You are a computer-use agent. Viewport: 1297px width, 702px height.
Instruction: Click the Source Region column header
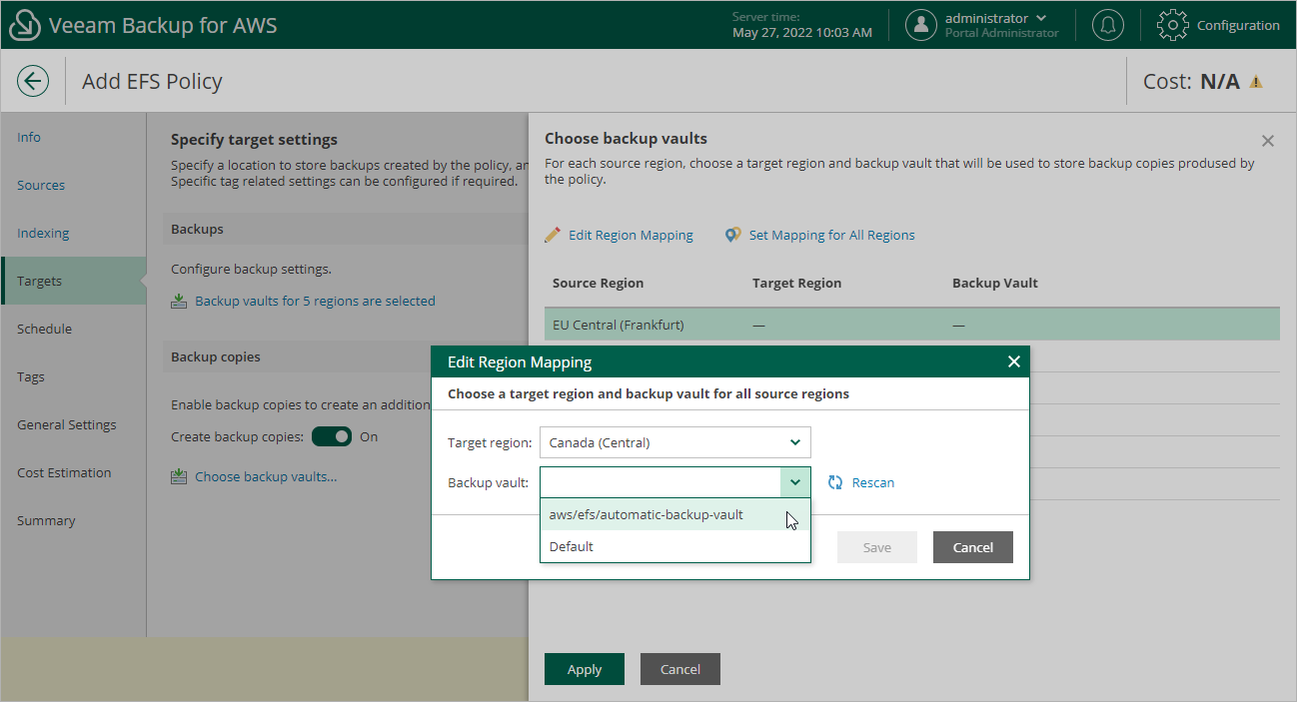tap(598, 283)
